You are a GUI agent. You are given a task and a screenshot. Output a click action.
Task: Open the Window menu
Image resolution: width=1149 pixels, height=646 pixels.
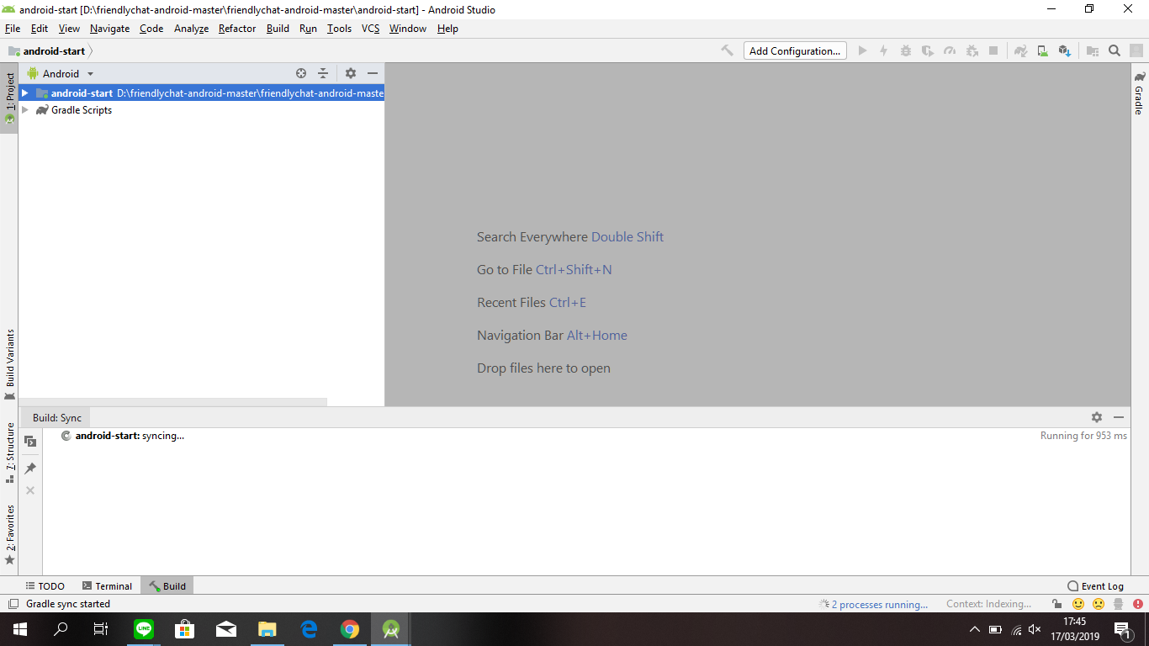point(407,29)
